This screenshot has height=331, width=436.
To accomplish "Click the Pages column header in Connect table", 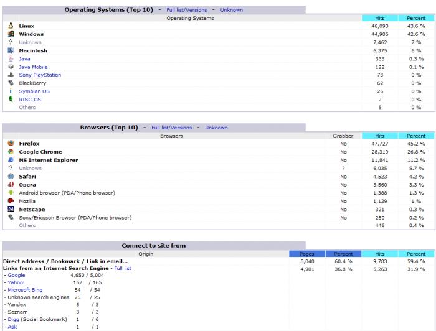I will tap(307, 254).
